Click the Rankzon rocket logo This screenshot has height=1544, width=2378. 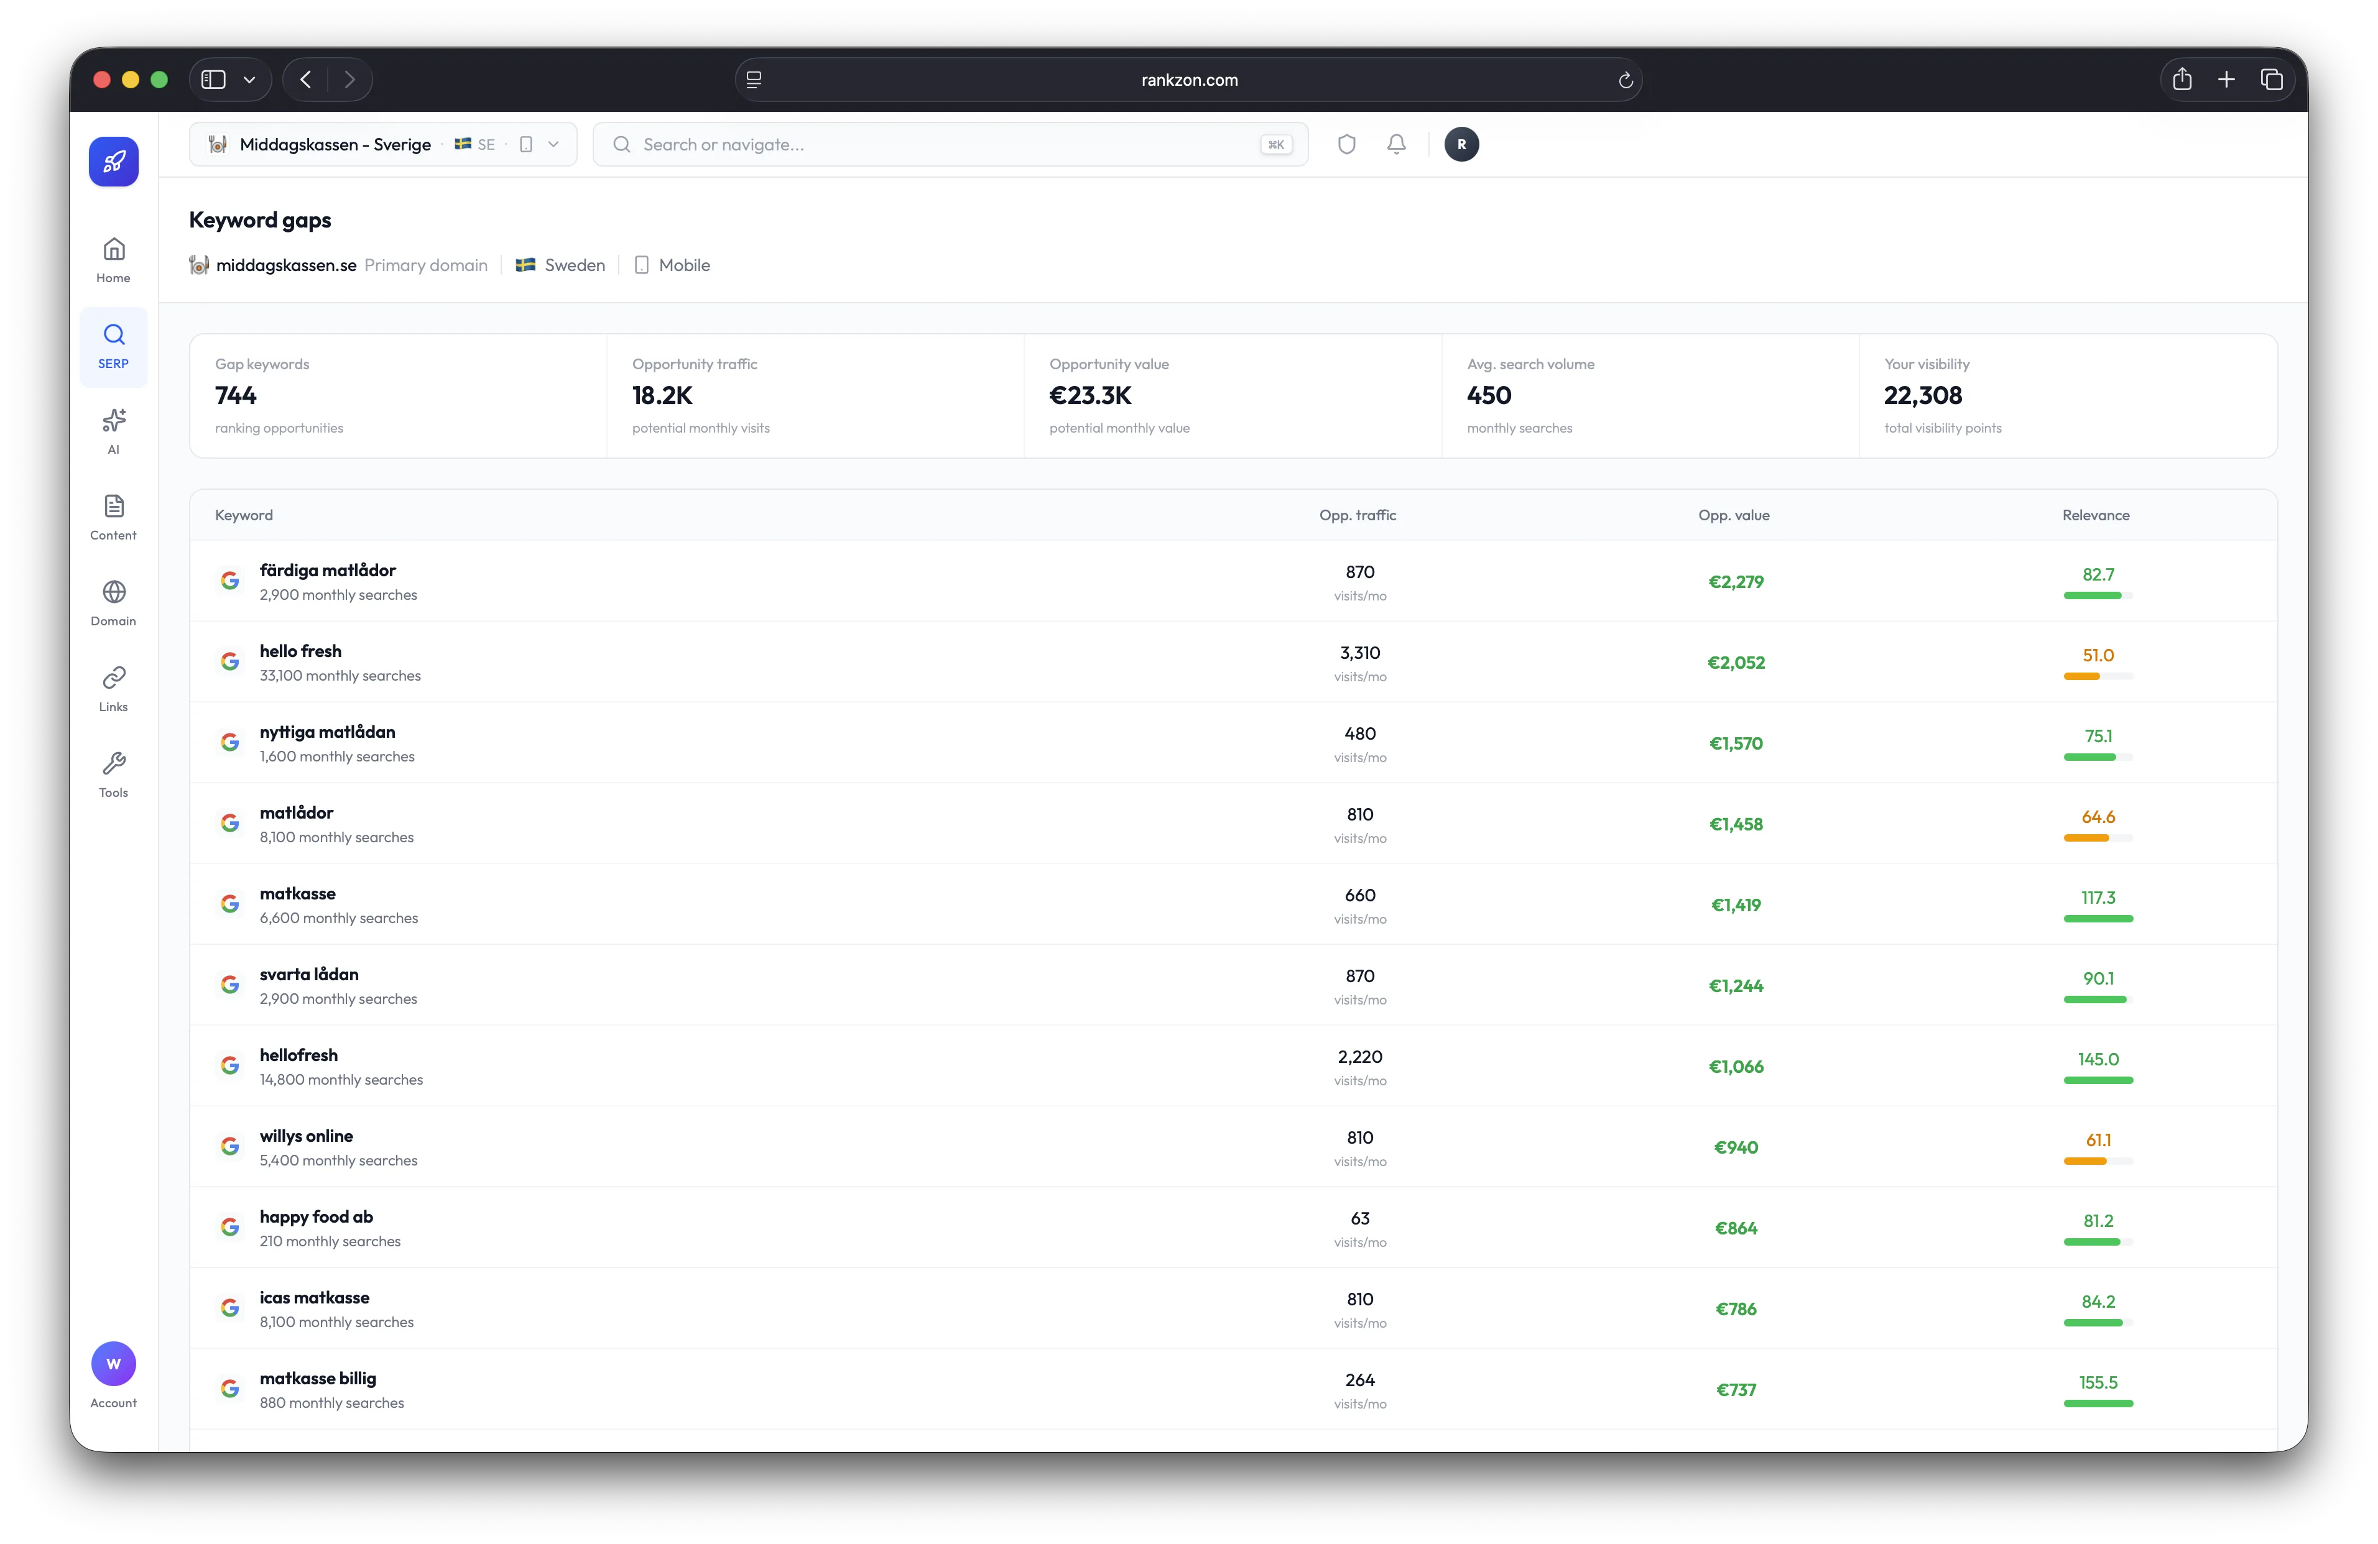[114, 162]
